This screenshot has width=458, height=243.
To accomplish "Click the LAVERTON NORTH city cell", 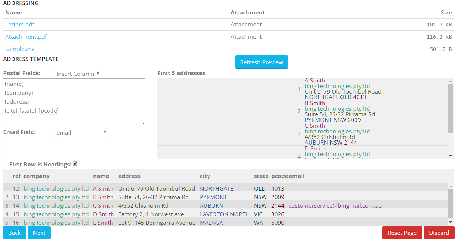I will coord(225,214).
